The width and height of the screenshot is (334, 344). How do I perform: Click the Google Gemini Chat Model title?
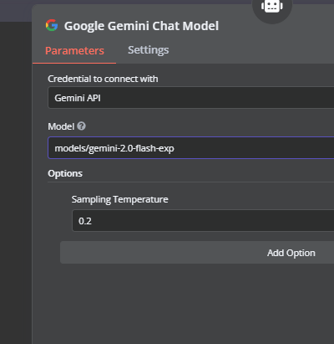point(141,26)
